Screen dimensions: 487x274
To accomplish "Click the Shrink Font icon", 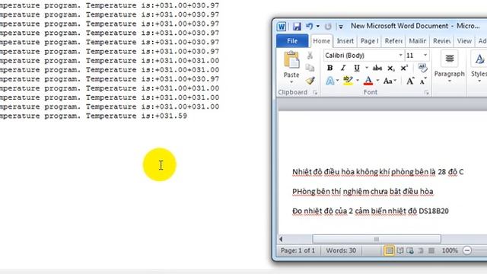I will coord(423,81).
